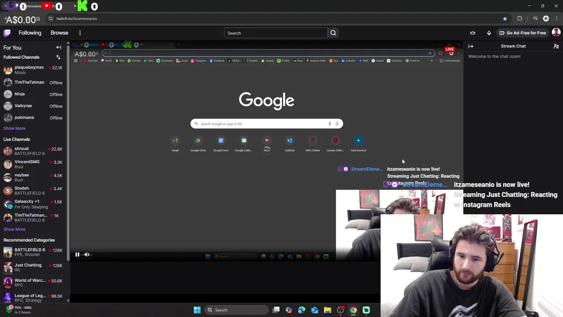Click Google Drive shortcut in stream
Image resolution: width=563 pixels, height=317 pixels.
198,144
